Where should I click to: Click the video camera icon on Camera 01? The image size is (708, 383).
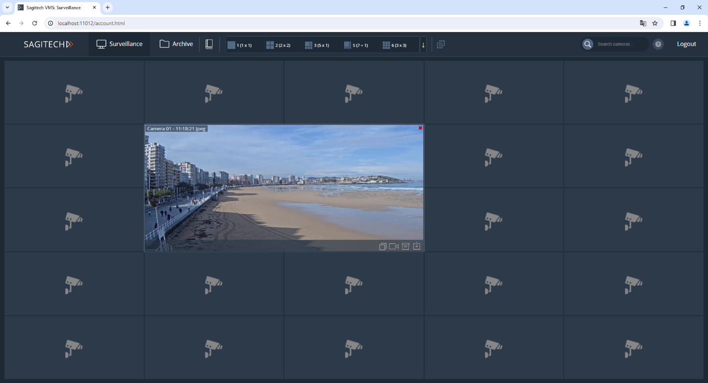point(394,246)
